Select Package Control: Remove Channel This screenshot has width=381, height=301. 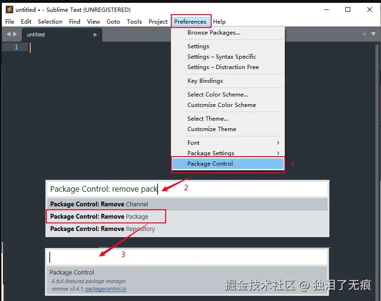tap(187, 204)
